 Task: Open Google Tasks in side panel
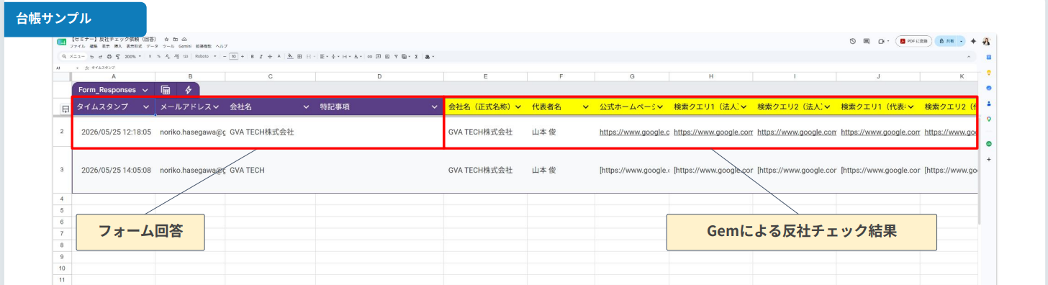pyautogui.click(x=989, y=88)
